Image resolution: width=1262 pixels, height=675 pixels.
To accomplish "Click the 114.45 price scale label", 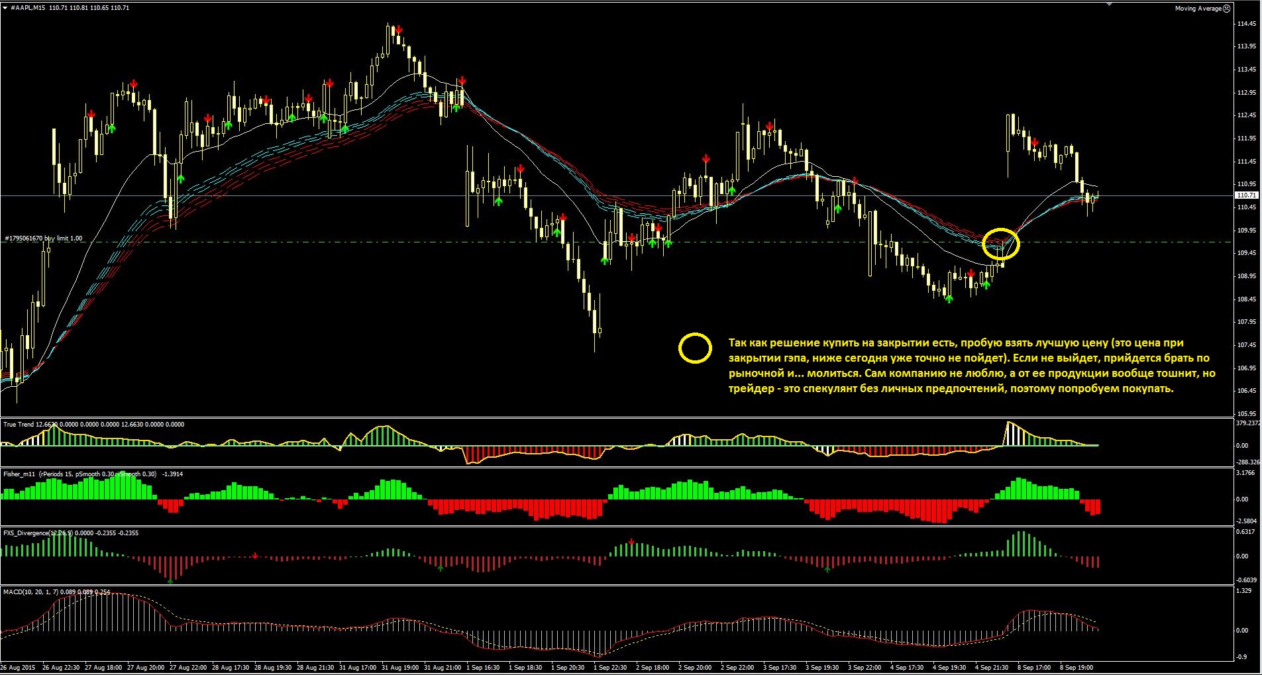I will [1246, 24].
